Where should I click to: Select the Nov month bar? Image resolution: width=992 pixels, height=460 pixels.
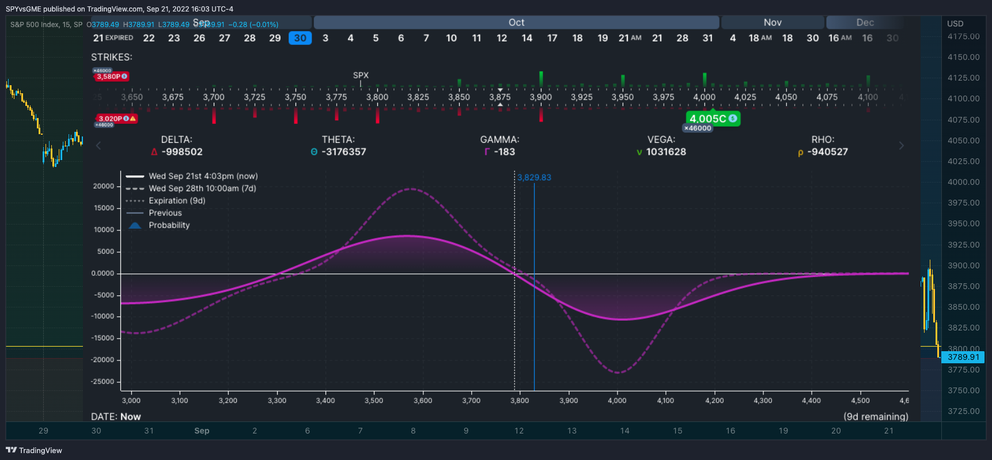coord(773,22)
